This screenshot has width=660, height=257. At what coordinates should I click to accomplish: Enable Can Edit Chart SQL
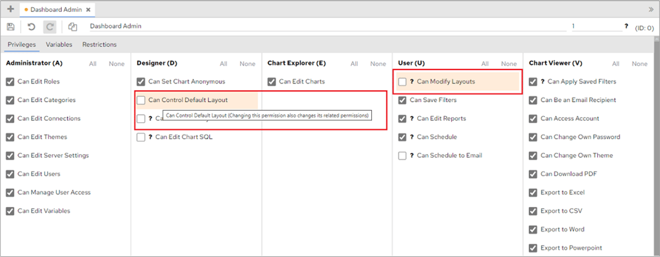[x=141, y=138]
